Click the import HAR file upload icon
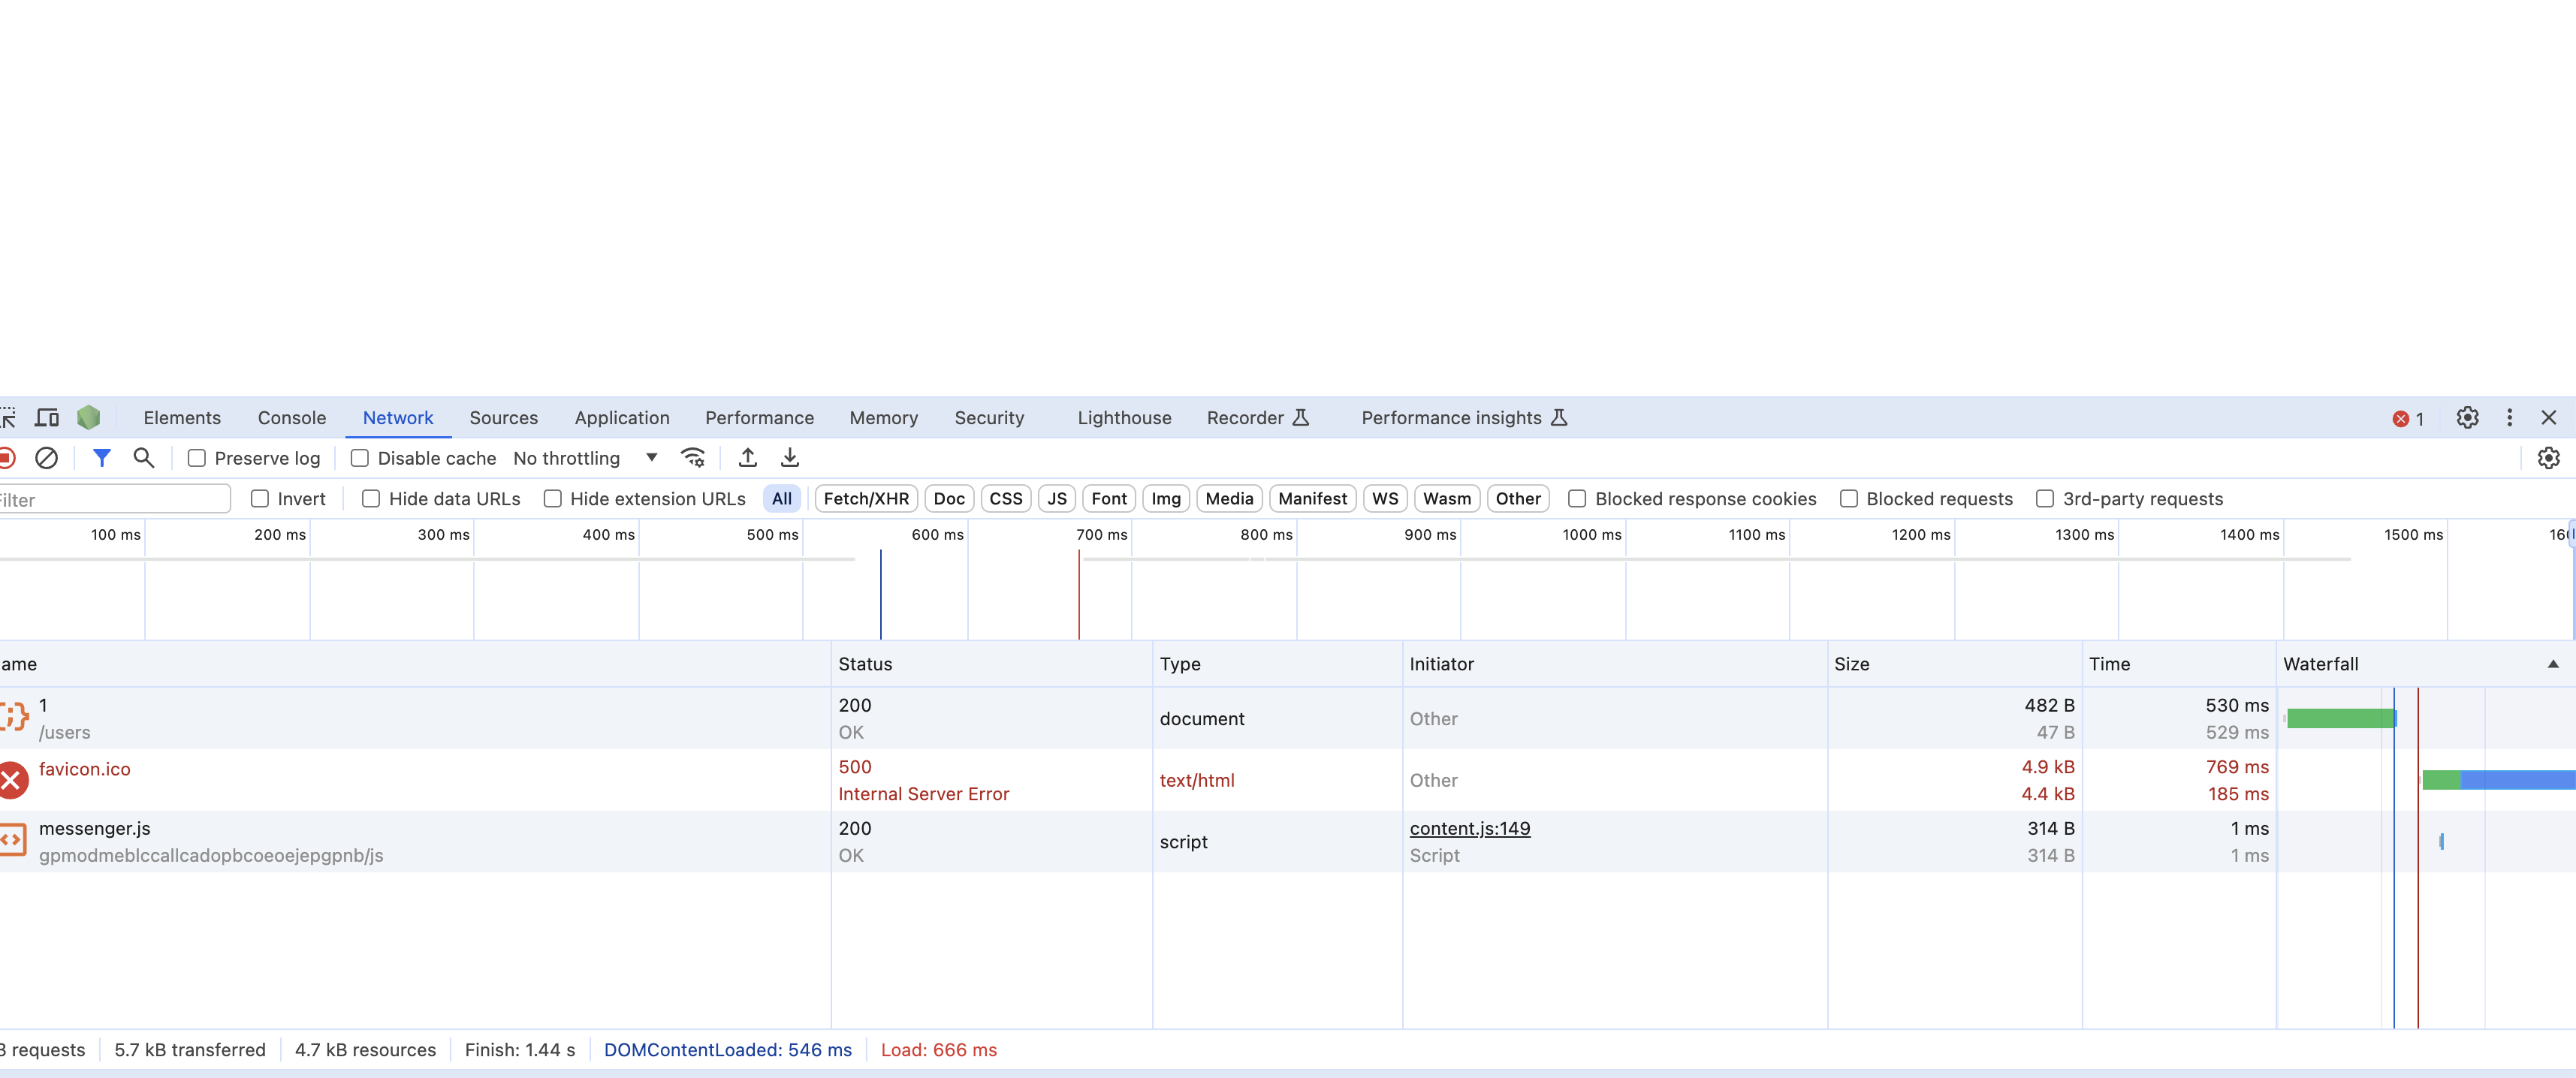 [747, 457]
